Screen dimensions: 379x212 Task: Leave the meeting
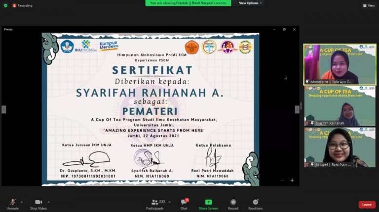click(x=367, y=205)
